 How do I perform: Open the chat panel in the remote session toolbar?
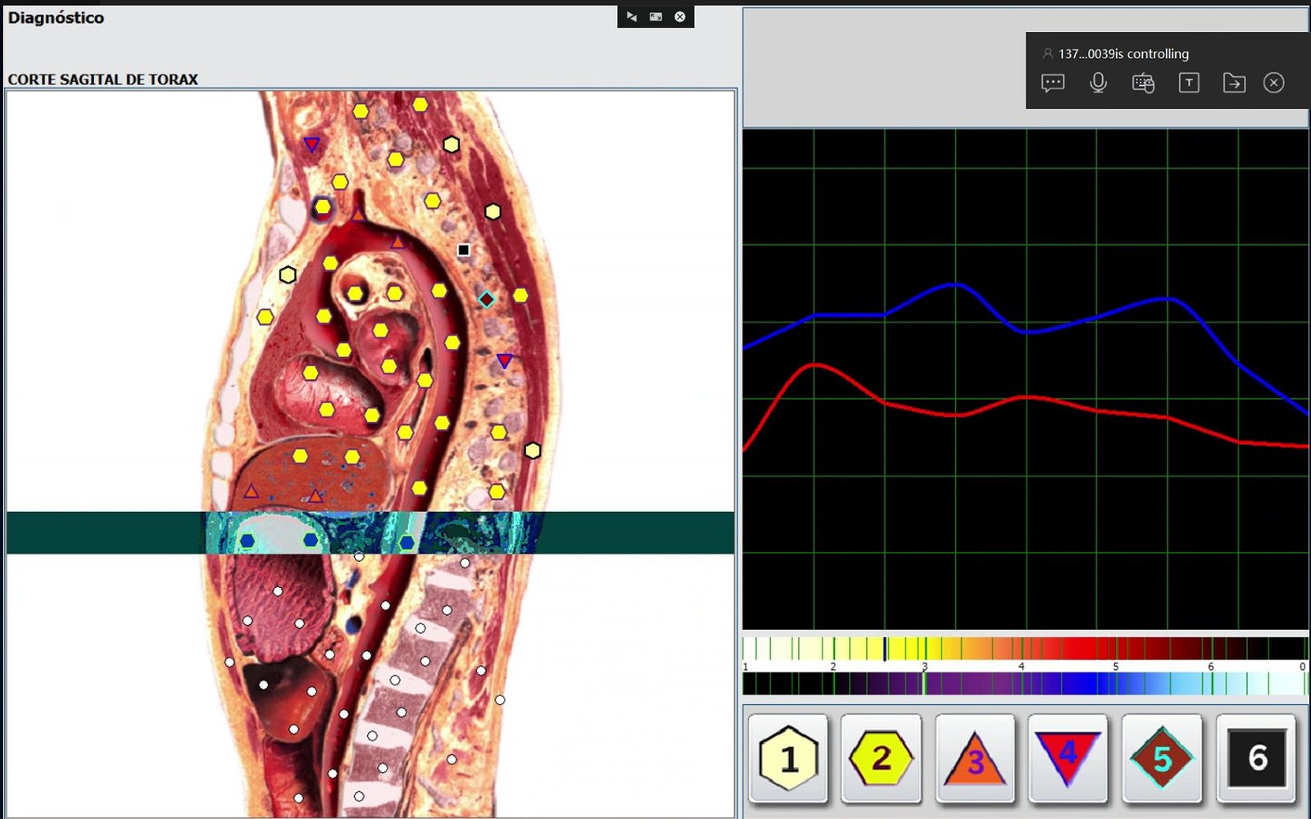(x=1053, y=83)
